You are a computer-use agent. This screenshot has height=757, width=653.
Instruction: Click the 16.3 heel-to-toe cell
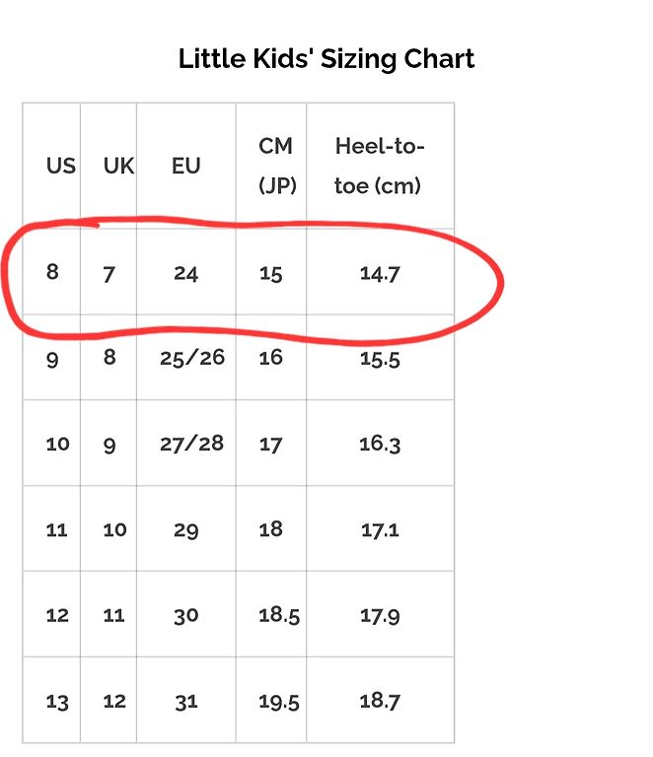click(x=379, y=444)
